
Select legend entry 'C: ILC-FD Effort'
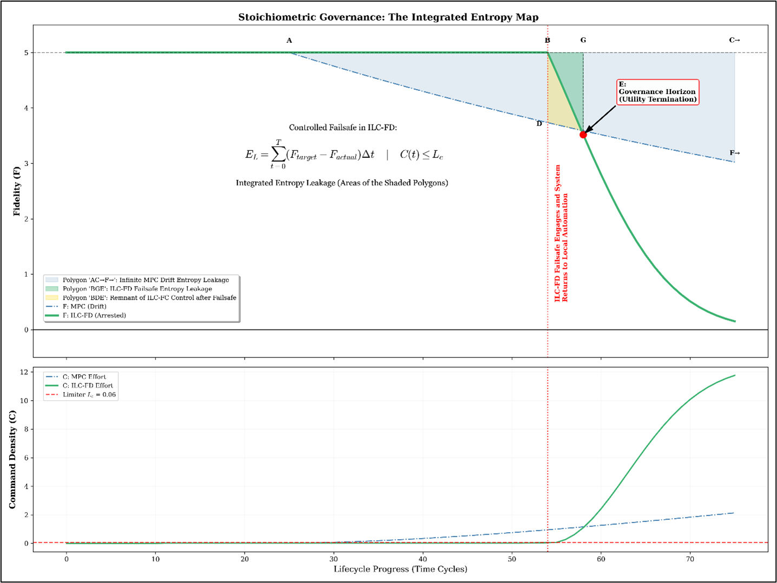point(88,386)
